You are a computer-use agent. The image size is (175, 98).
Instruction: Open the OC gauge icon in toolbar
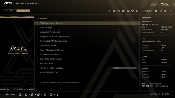click(119, 11)
